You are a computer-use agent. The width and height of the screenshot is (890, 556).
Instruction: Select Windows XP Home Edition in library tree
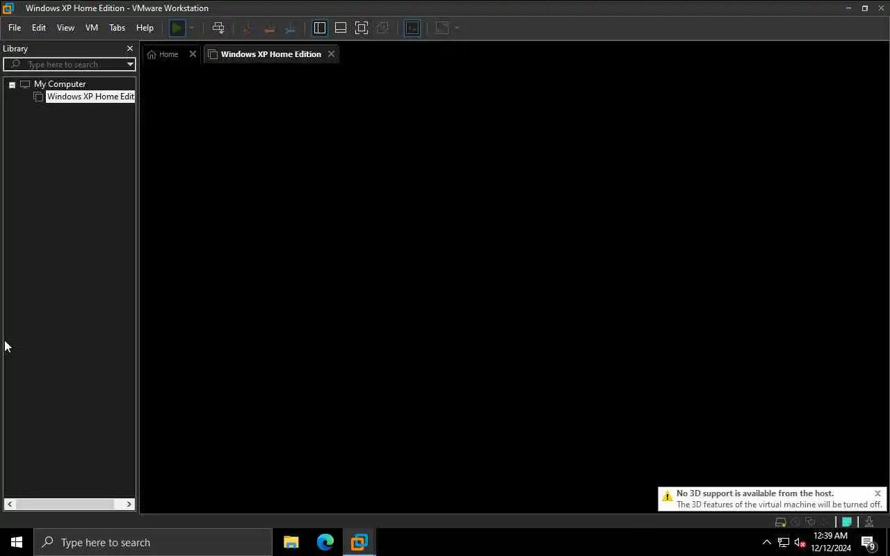tap(90, 97)
